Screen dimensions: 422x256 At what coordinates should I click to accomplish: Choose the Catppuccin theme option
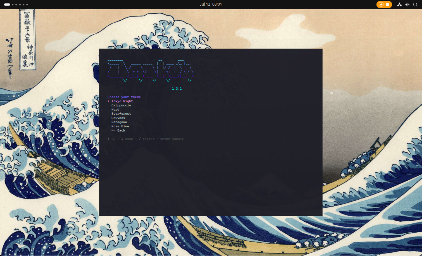121,105
